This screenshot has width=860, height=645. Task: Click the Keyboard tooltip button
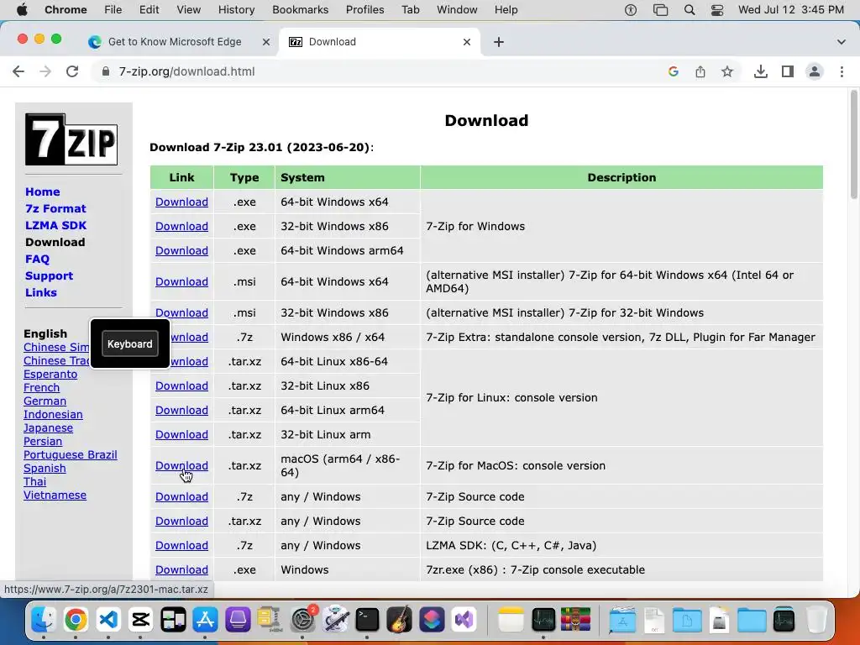pos(130,343)
